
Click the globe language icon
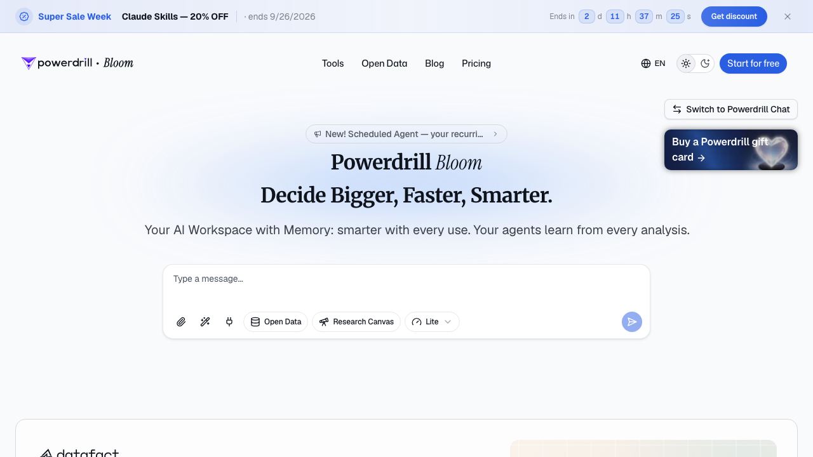(x=646, y=63)
